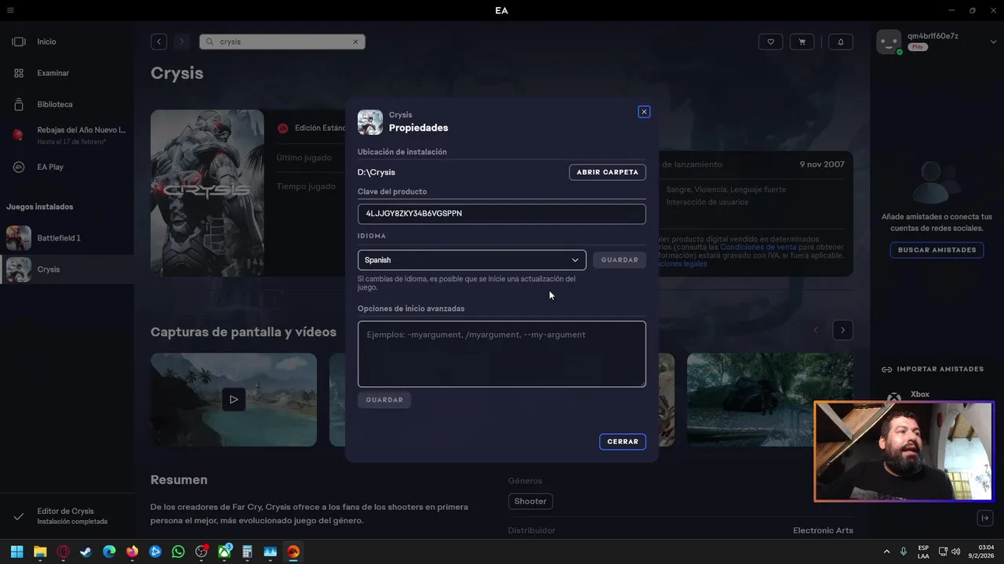The image size is (1004, 564).
Task: Open the Spanish language dropdown
Action: click(471, 260)
